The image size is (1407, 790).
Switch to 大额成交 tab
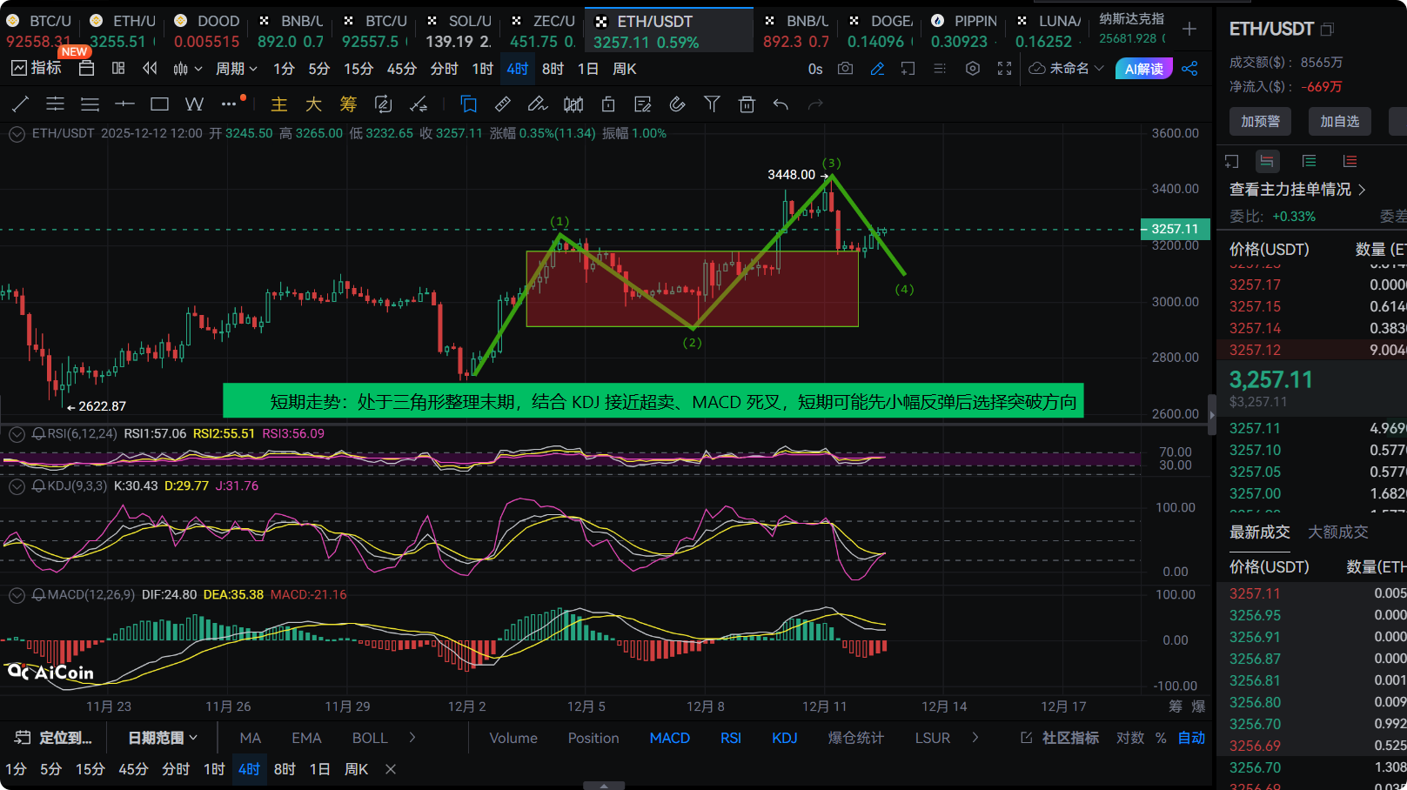[1337, 532]
